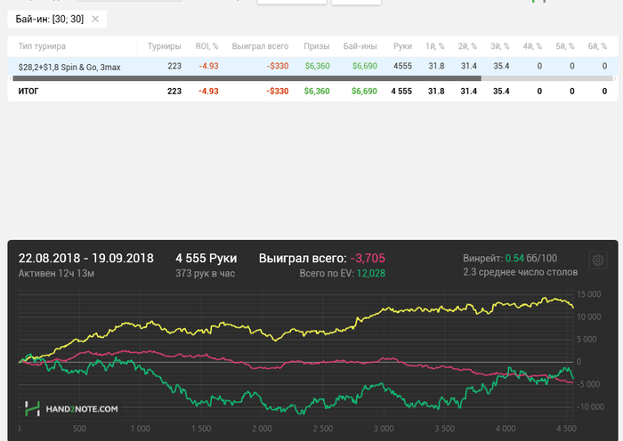623x441 pixels.
Task: Click the horizontal table scrollbar
Action: click(x=245, y=78)
